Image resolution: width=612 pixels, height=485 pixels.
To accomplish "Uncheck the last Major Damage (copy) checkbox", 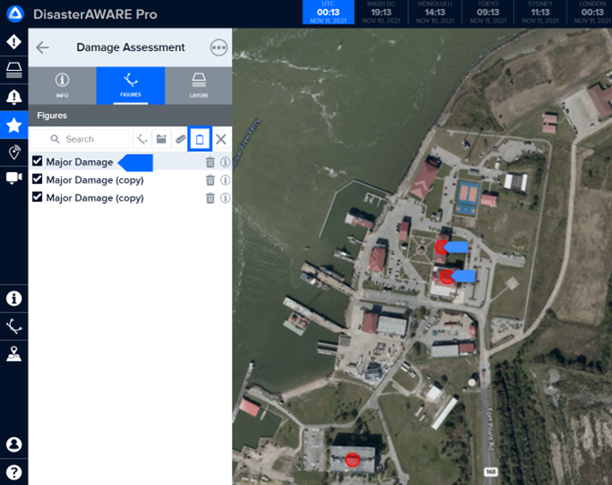I will [37, 197].
